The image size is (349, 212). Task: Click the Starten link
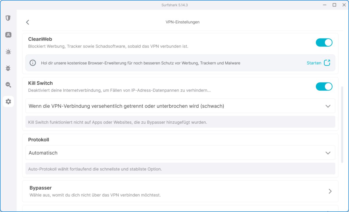pos(314,63)
